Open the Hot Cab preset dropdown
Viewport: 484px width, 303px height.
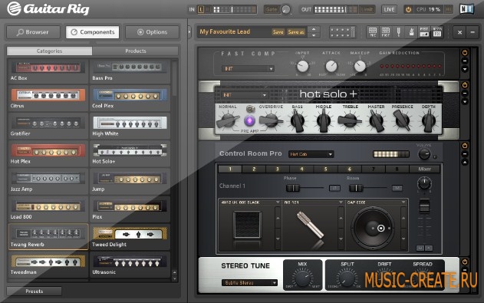coord(311,154)
